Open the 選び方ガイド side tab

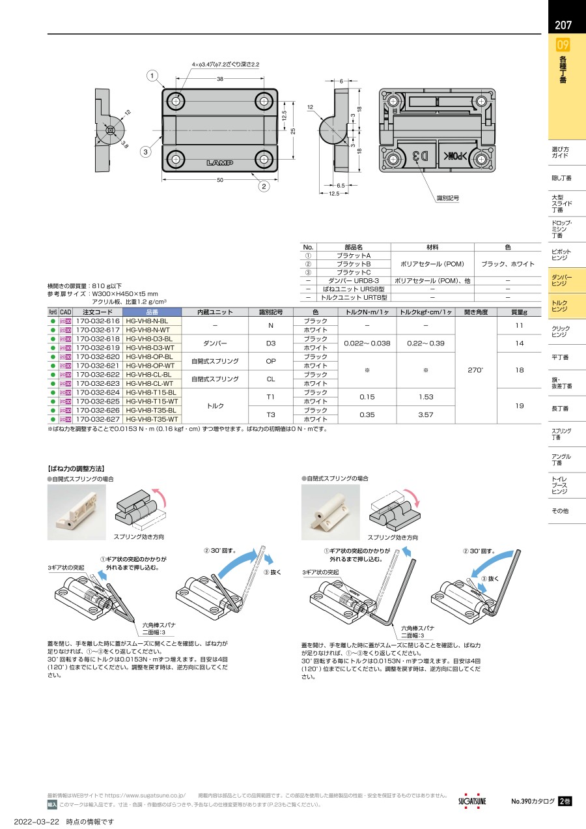click(563, 153)
